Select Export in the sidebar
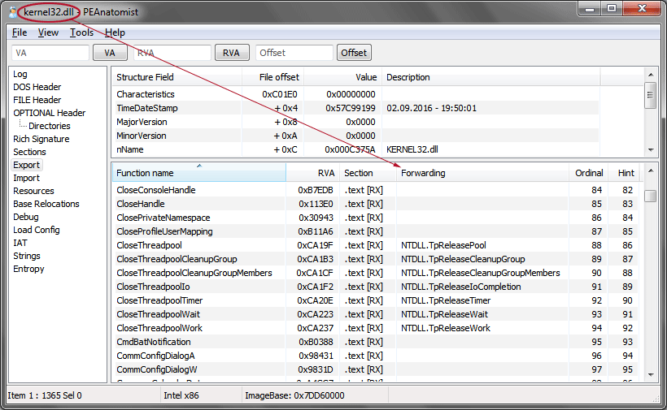Screen dimensions: 667x410 click(x=26, y=165)
